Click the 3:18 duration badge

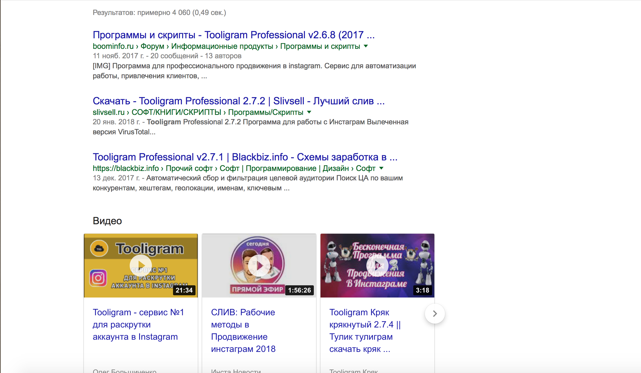(x=422, y=290)
